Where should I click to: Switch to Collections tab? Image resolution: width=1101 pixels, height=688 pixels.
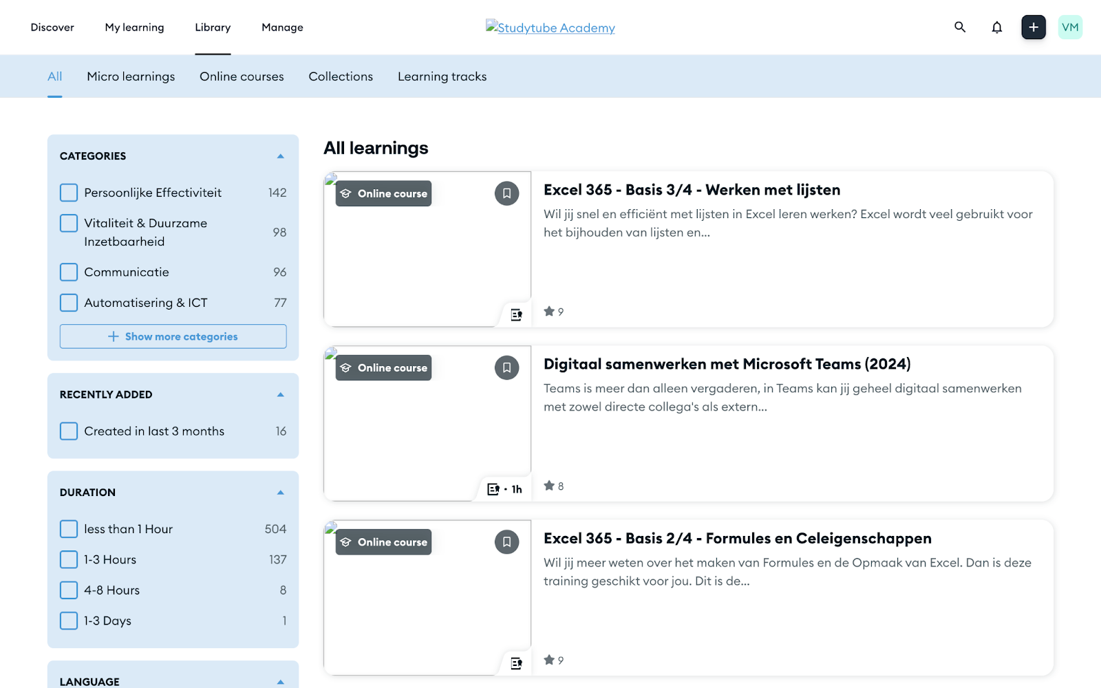pyautogui.click(x=341, y=76)
